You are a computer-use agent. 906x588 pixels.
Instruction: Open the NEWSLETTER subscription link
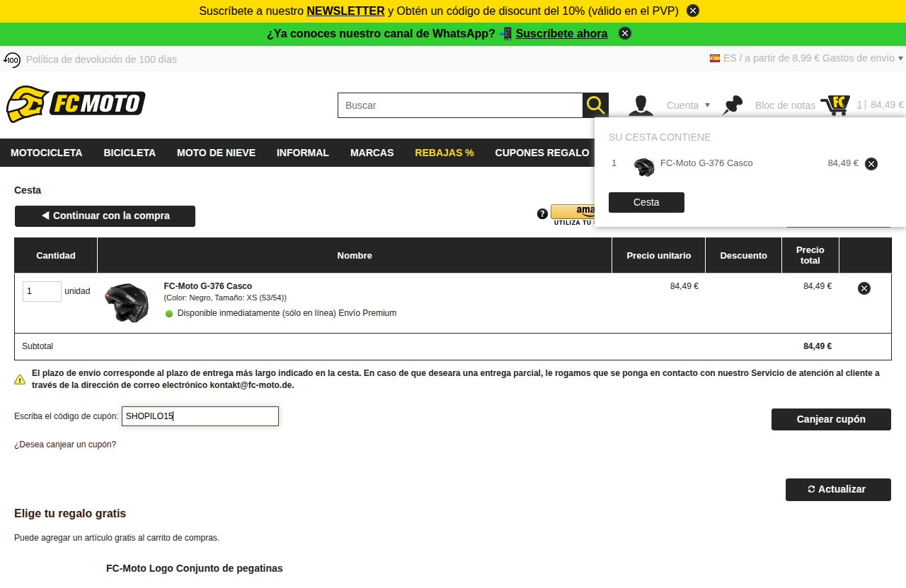(345, 11)
